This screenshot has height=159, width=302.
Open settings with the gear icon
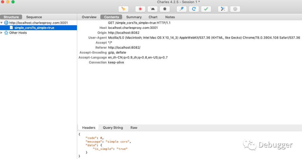pos(235,9)
